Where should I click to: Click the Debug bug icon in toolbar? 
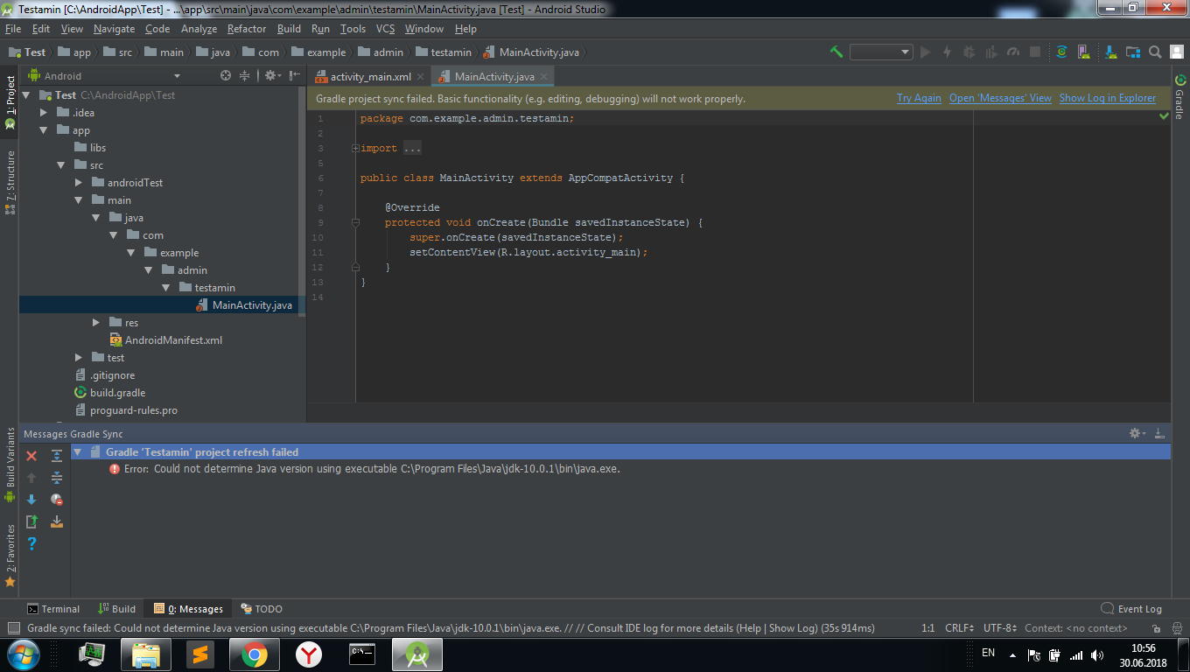point(969,52)
